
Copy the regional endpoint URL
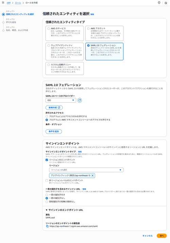pos(47,226)
